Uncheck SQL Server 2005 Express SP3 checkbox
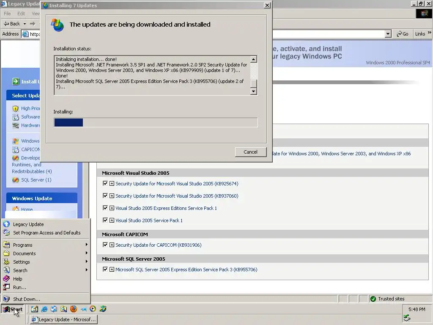Screen dimensions: 433x325 tap(105, 269)
